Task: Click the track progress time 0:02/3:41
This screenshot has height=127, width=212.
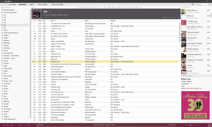Action: [x=172, y=125]
